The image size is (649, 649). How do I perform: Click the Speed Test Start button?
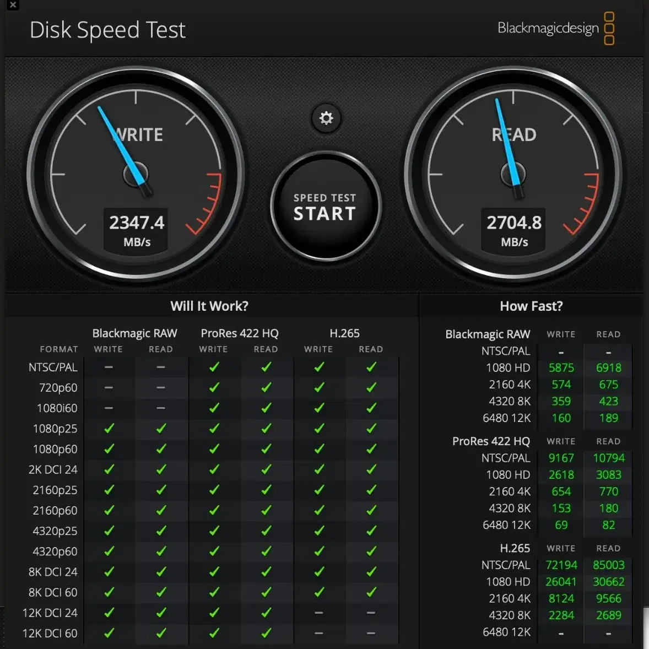(x=326, y=206)
